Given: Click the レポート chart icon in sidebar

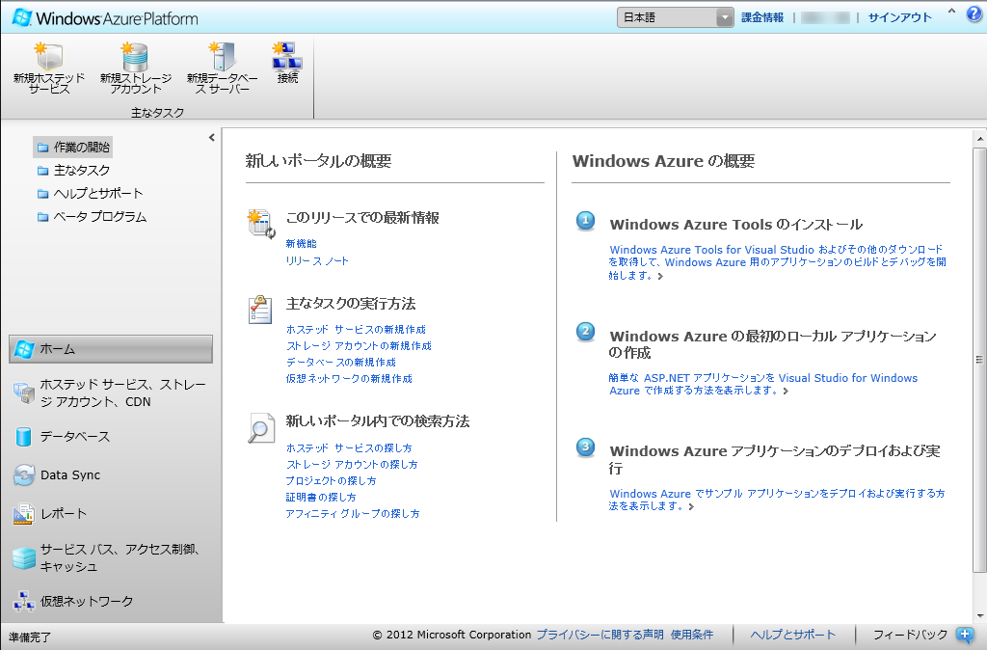Looking at the screenshot, I should tap(23, 514).
